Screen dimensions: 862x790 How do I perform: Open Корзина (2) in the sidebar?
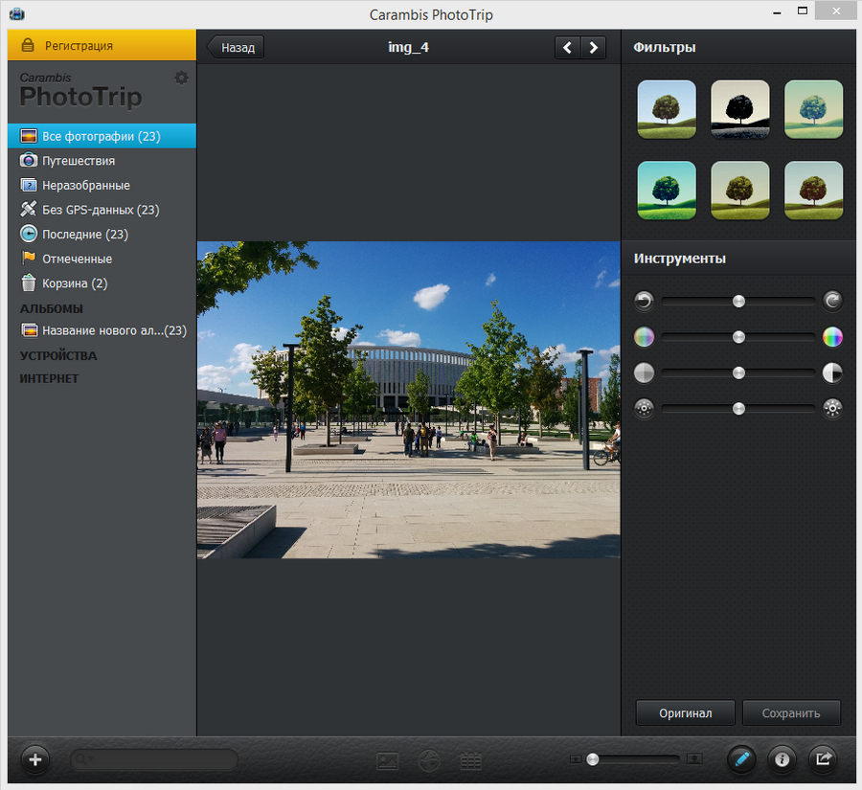74,283
